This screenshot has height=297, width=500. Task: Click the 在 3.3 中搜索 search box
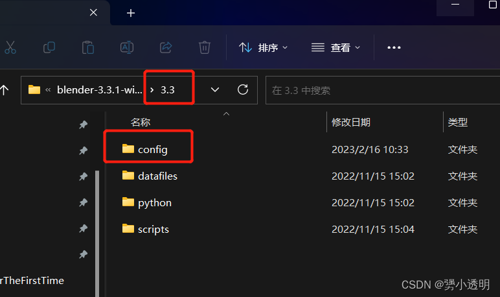[383, 90]
